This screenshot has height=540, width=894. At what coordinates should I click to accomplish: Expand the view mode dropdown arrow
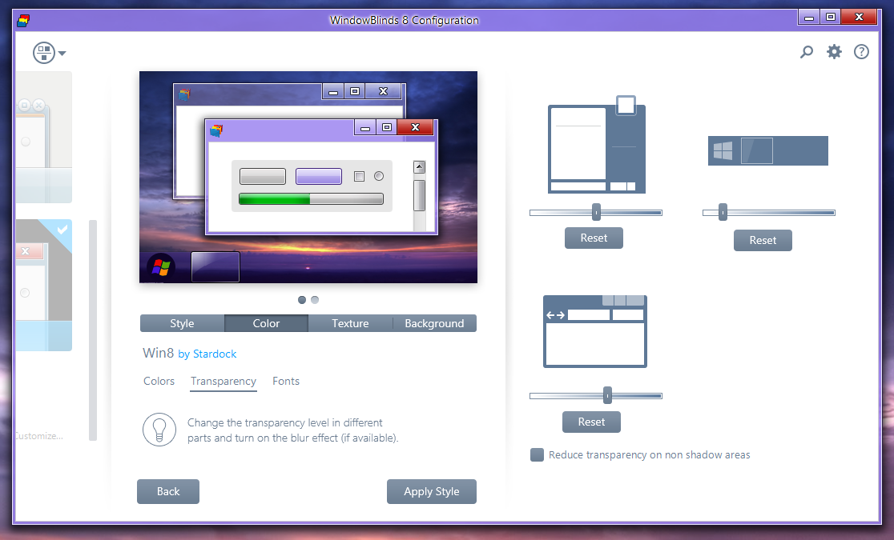[x=62, y=54]
